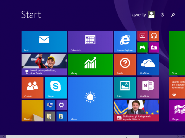Click the qwerty user name text
This screenshot has height=138, width=185.
click(x=139, y=15)
